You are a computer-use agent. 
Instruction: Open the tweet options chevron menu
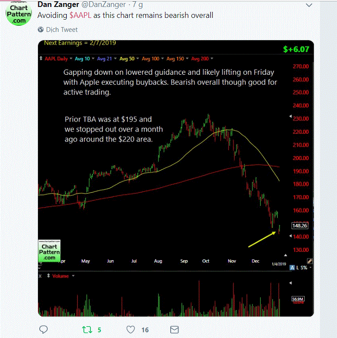(x=309, y=5)
